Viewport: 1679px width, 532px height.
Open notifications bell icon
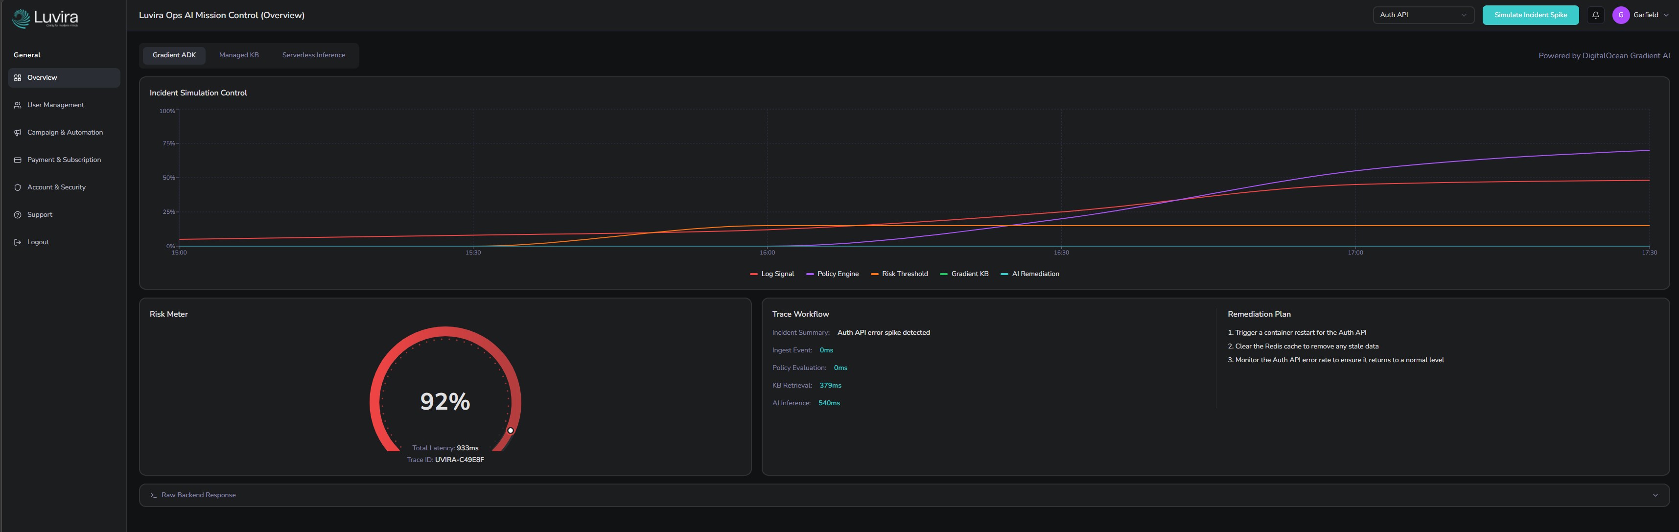(1595, 15)
